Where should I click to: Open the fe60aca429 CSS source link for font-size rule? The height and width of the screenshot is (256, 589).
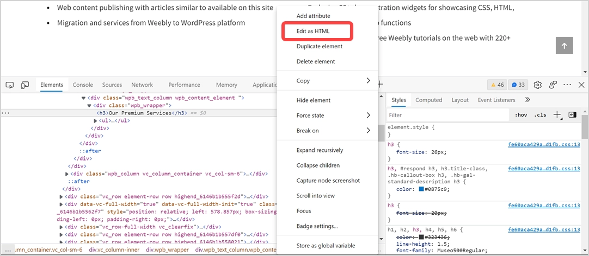coord(543,145)
